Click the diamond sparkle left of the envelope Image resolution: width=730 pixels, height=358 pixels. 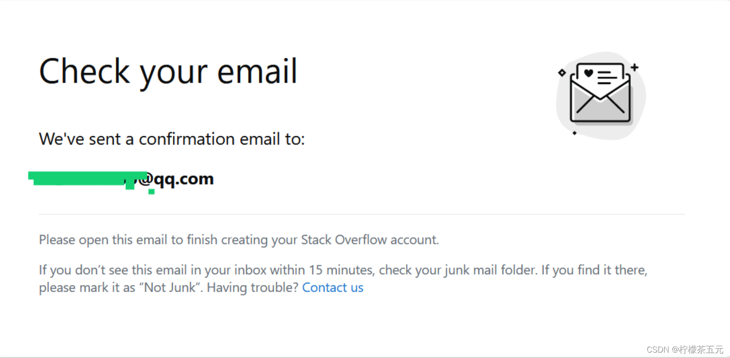[x=561, y=72]
